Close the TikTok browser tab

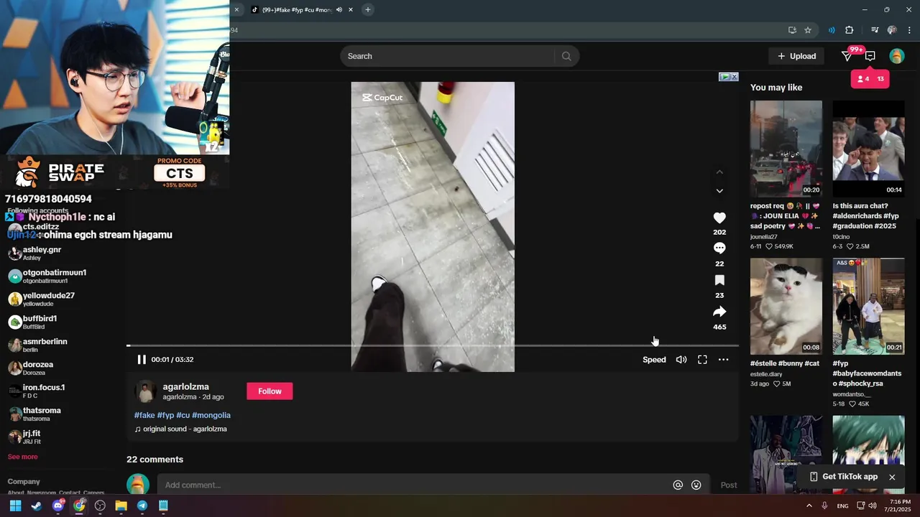coord(351,9)
